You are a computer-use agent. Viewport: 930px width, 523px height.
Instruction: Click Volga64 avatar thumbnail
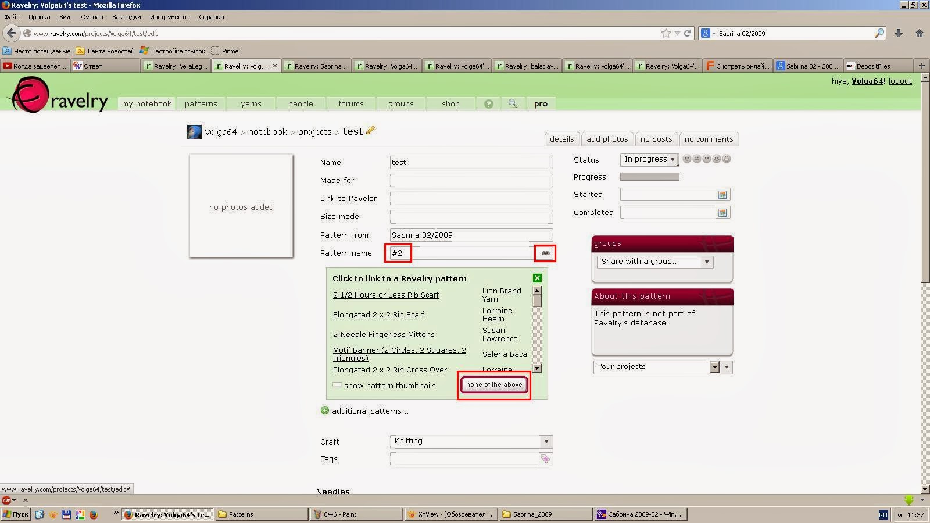pyautogui.click(x=194, y=132)
